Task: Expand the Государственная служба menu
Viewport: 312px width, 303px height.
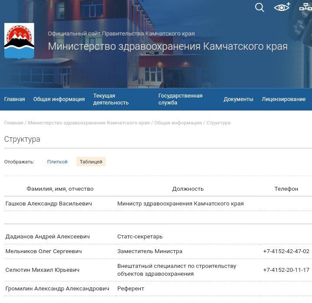Action: click(x=180, y=99)
